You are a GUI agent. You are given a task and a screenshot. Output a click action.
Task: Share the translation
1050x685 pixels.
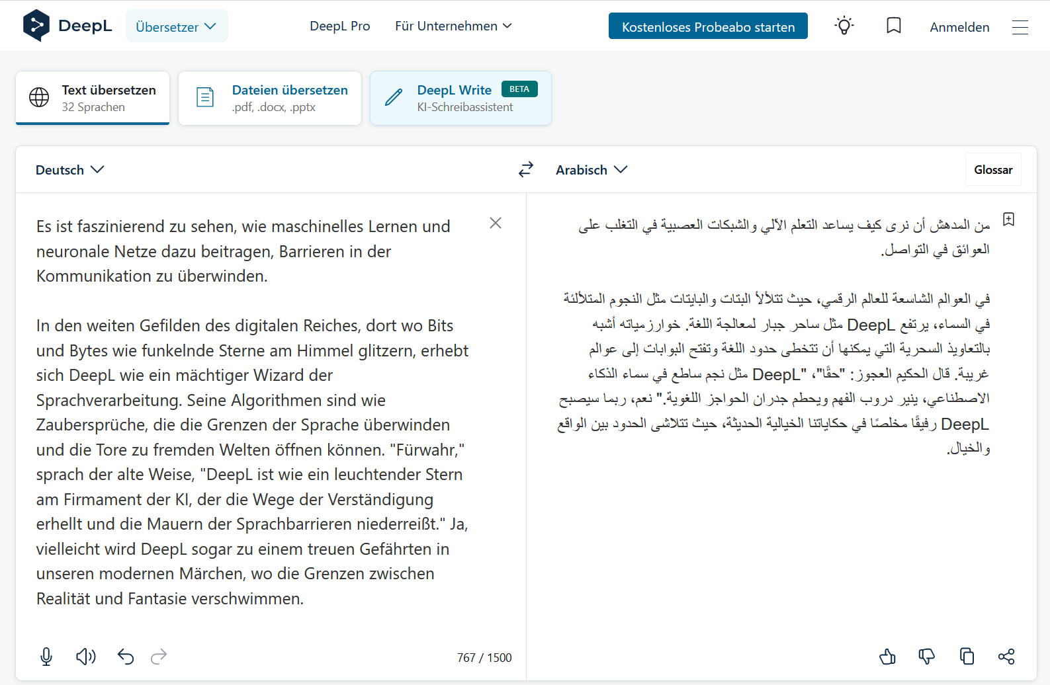click(1006, 657)
